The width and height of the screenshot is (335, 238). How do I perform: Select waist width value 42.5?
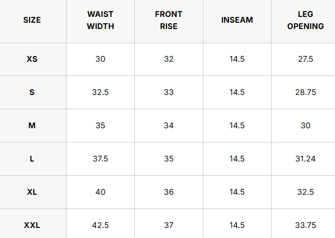tap(100, 225)
